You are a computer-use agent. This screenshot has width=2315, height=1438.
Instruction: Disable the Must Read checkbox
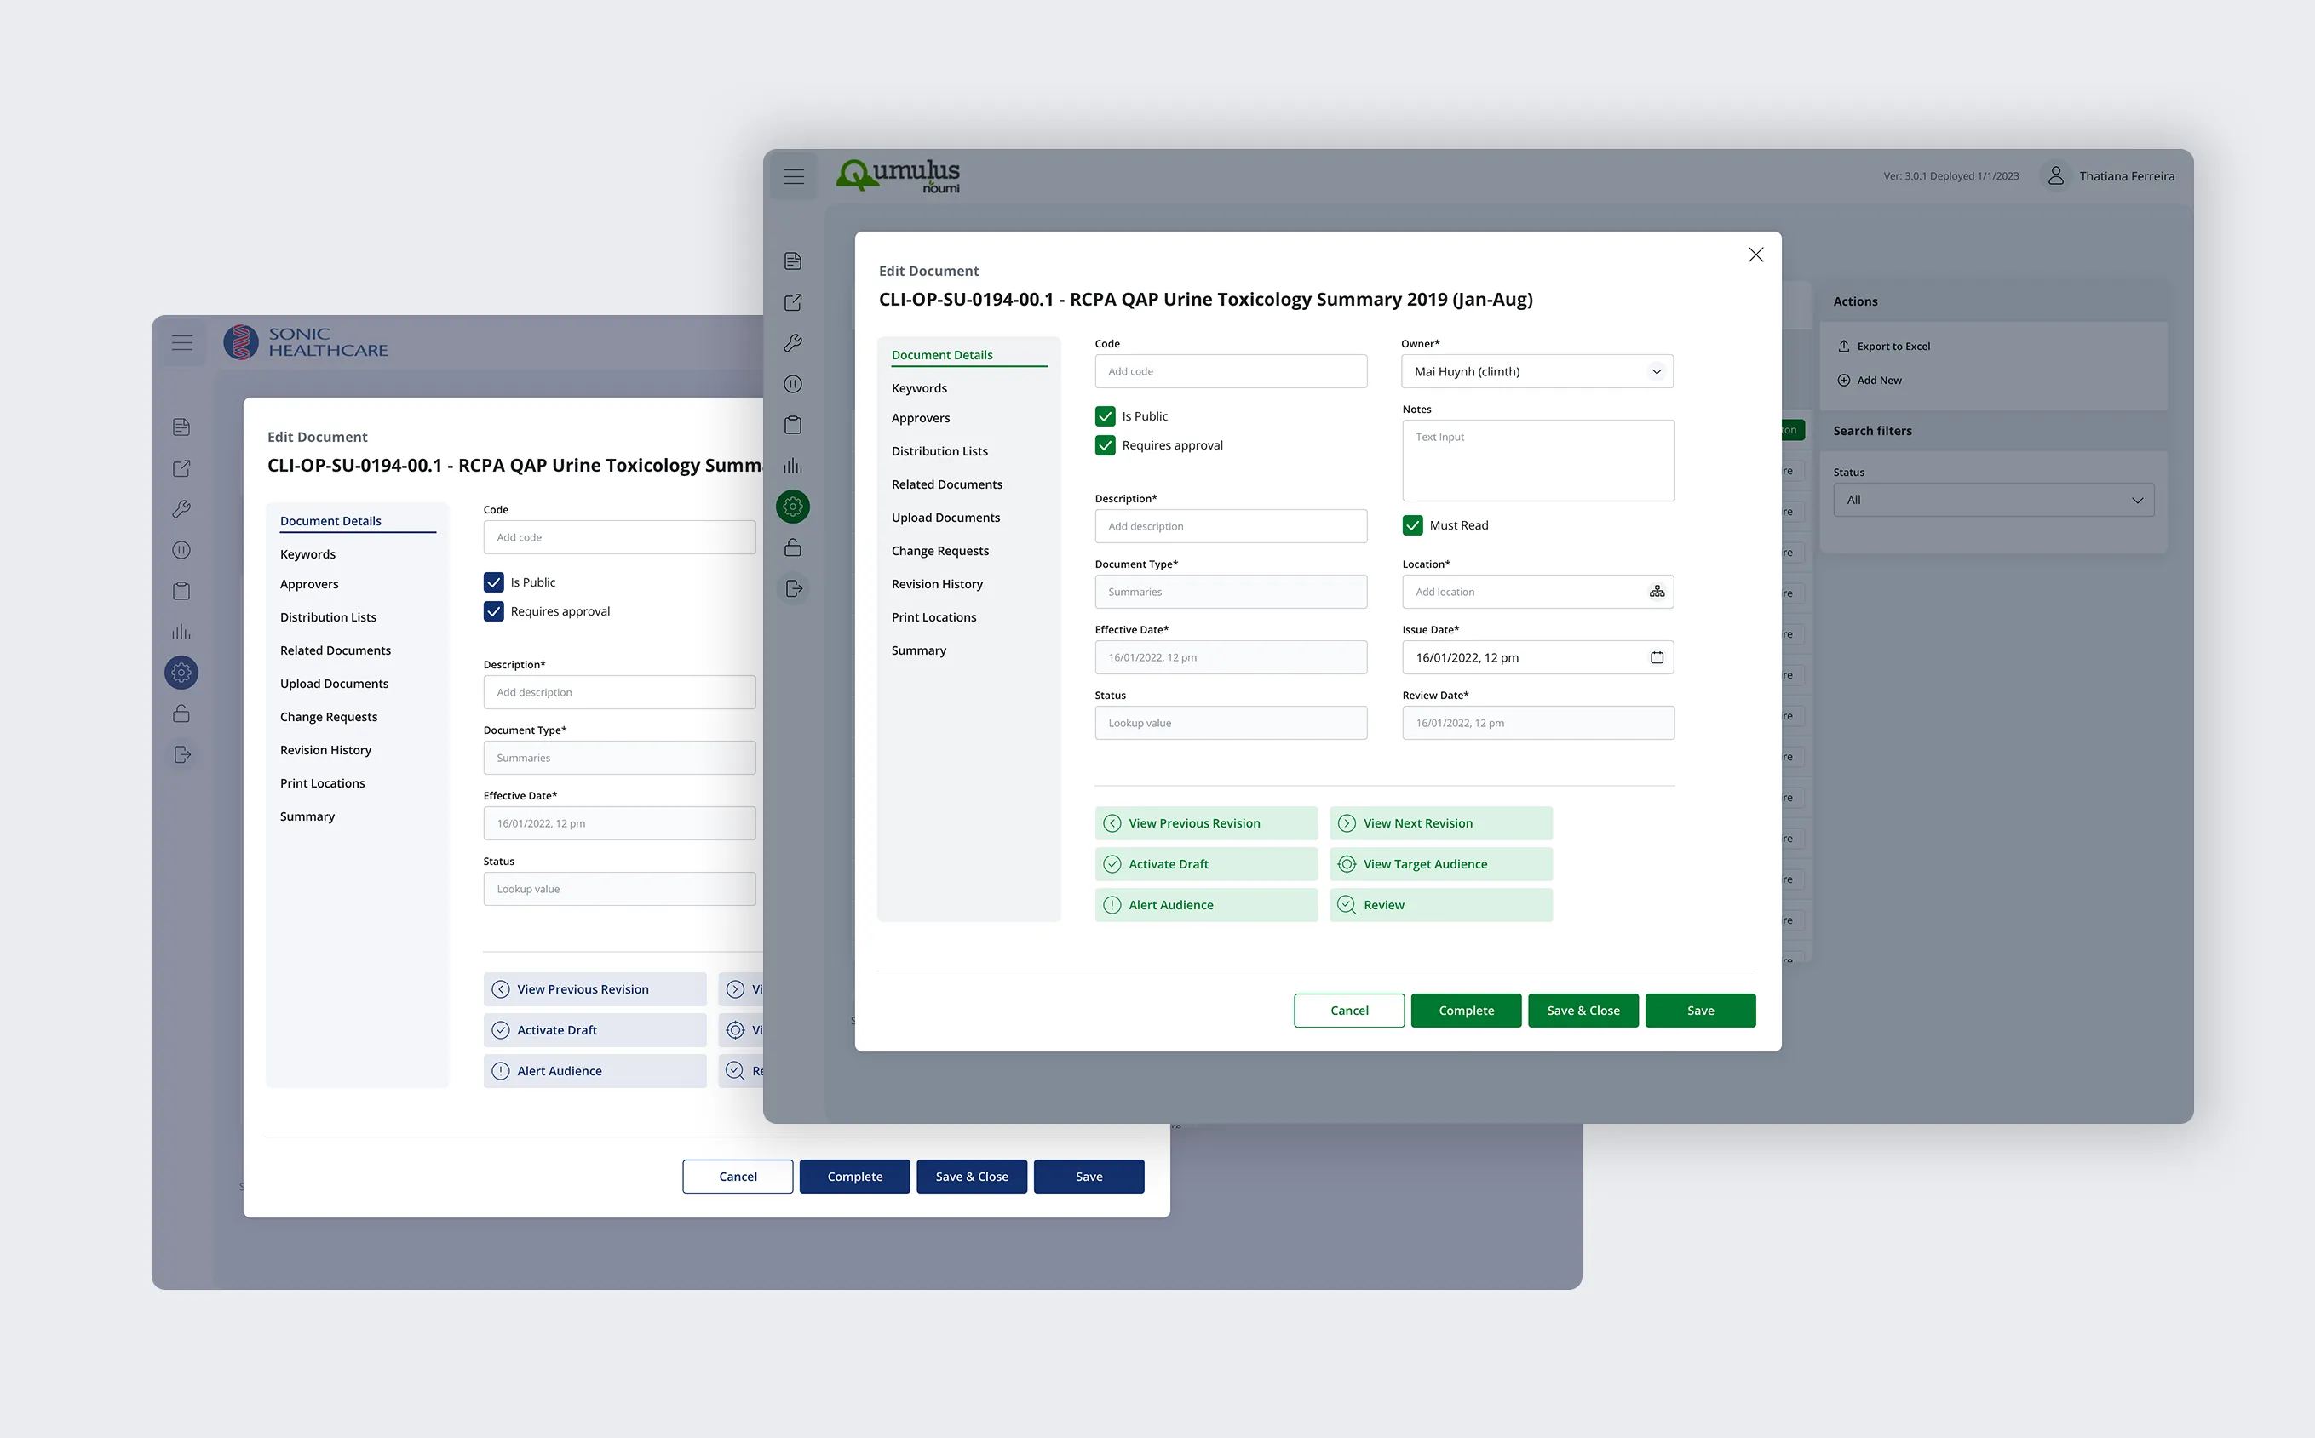(1412, 525)
